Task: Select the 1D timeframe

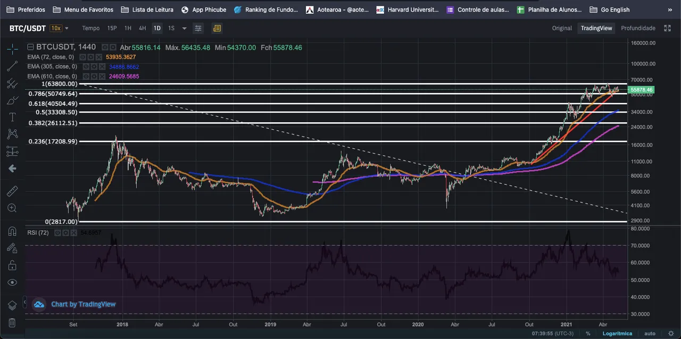Action: click(157, 28)
